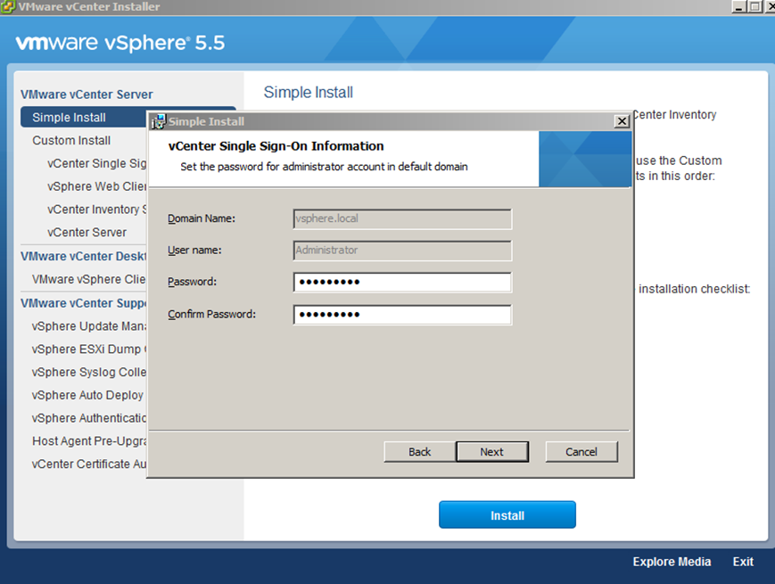Screen dimensions: 775x584
Task: Click the VMware vCenter Desktop Client heading
Action: tap(84, 256)
